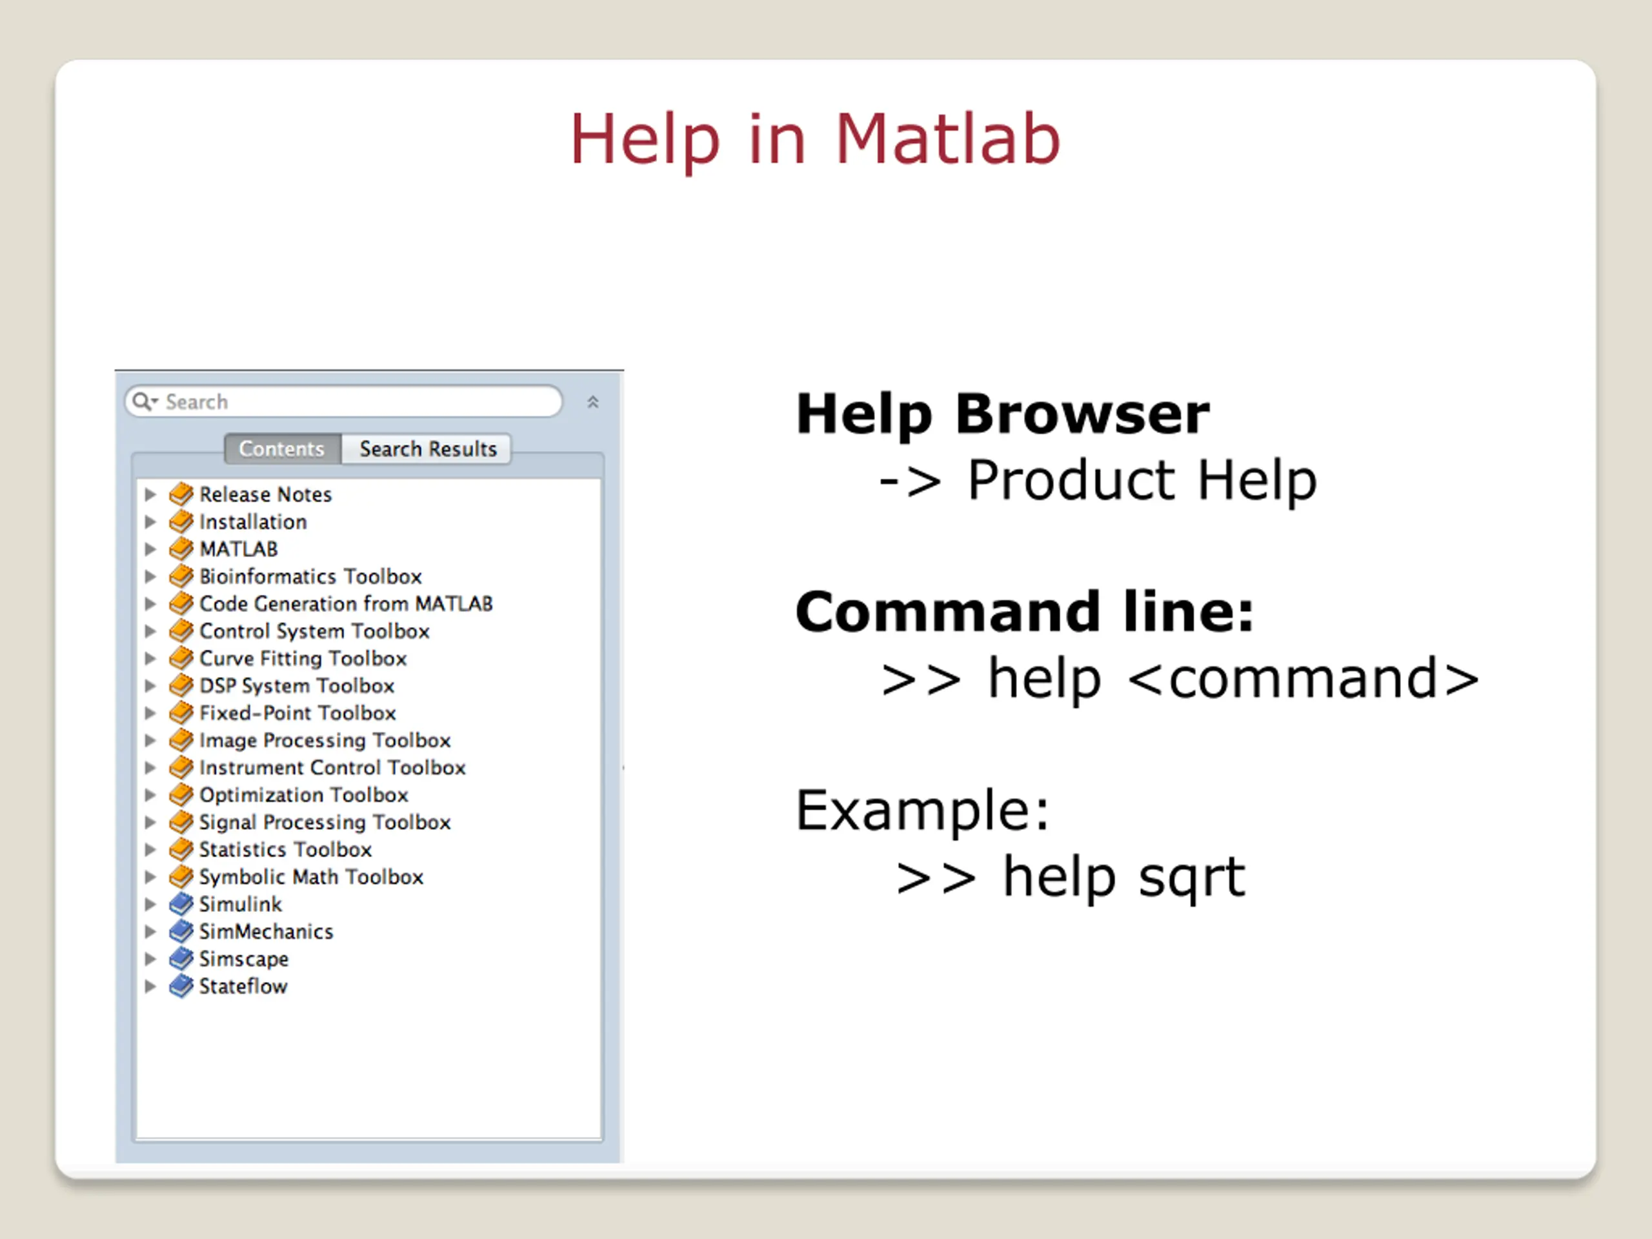Viewport: 1652px width, 1239px height.
Task: Expand the Optimization Toolbox node
Action: coord(150,794)
